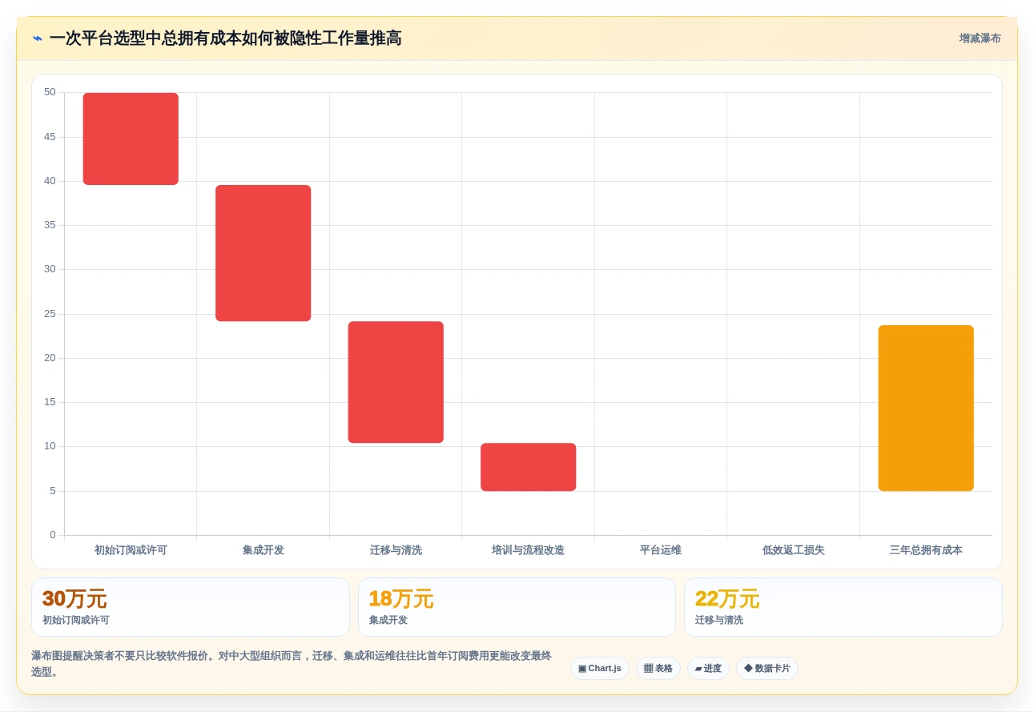Click x-axis label 迁移与清洗
This screenshot has width=1034, height=712.
coord(396,550)
